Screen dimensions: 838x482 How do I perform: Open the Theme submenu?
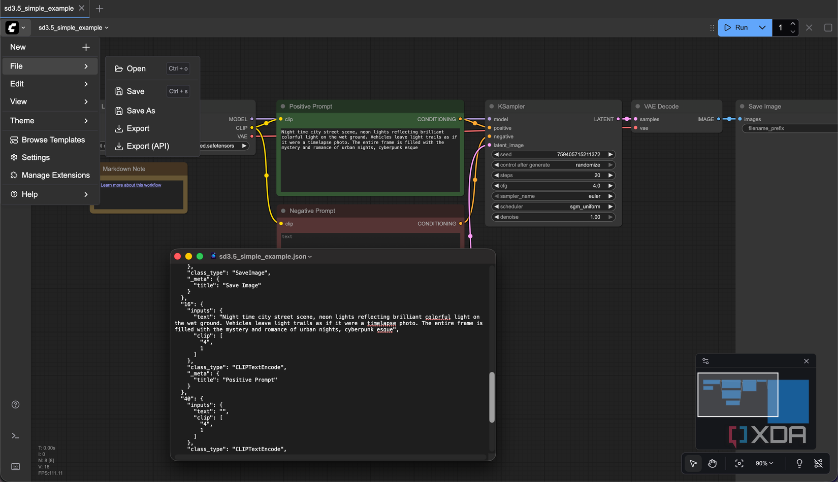(49, 121)
